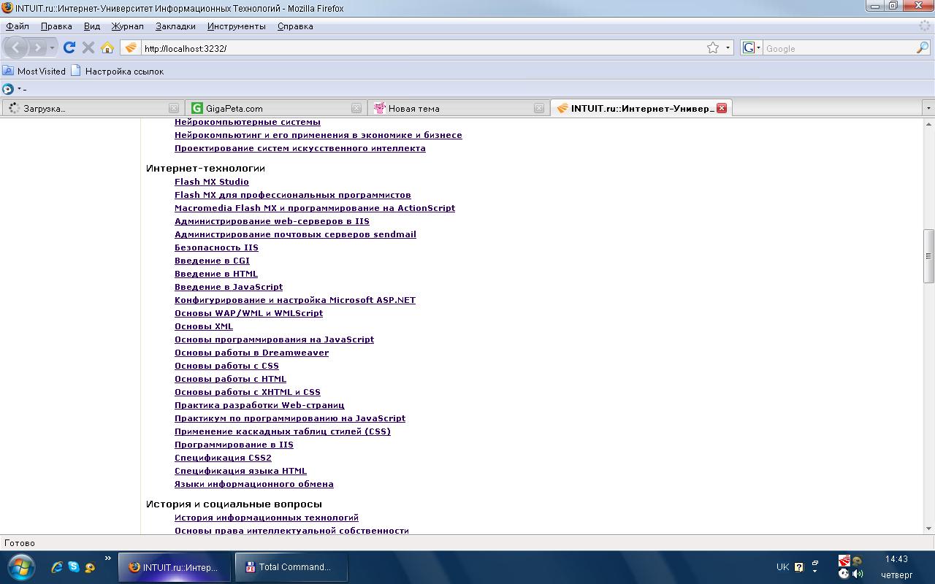935x584 pixels.
Task: Open Языки информационного обмена link
Action: click(x=254, y=484)
